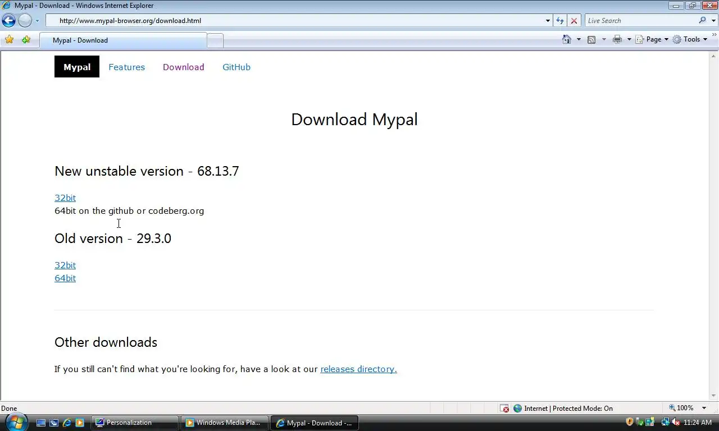Open the Page menu
The width and height of the screenshot is (719, 431).
[652, 39]
